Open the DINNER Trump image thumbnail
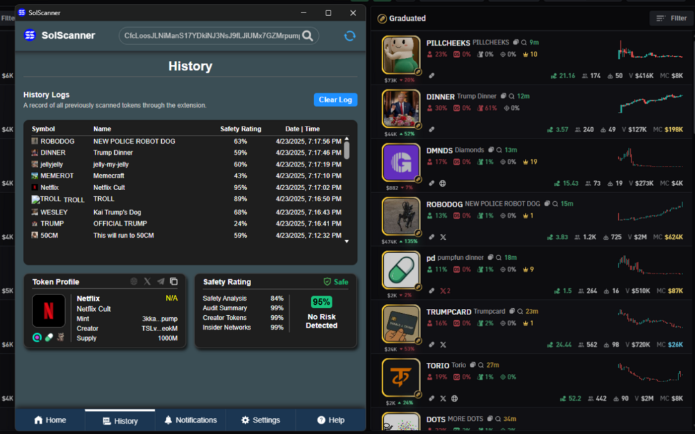This screenshot has width=695, height=434. click(x=400, y=108)
